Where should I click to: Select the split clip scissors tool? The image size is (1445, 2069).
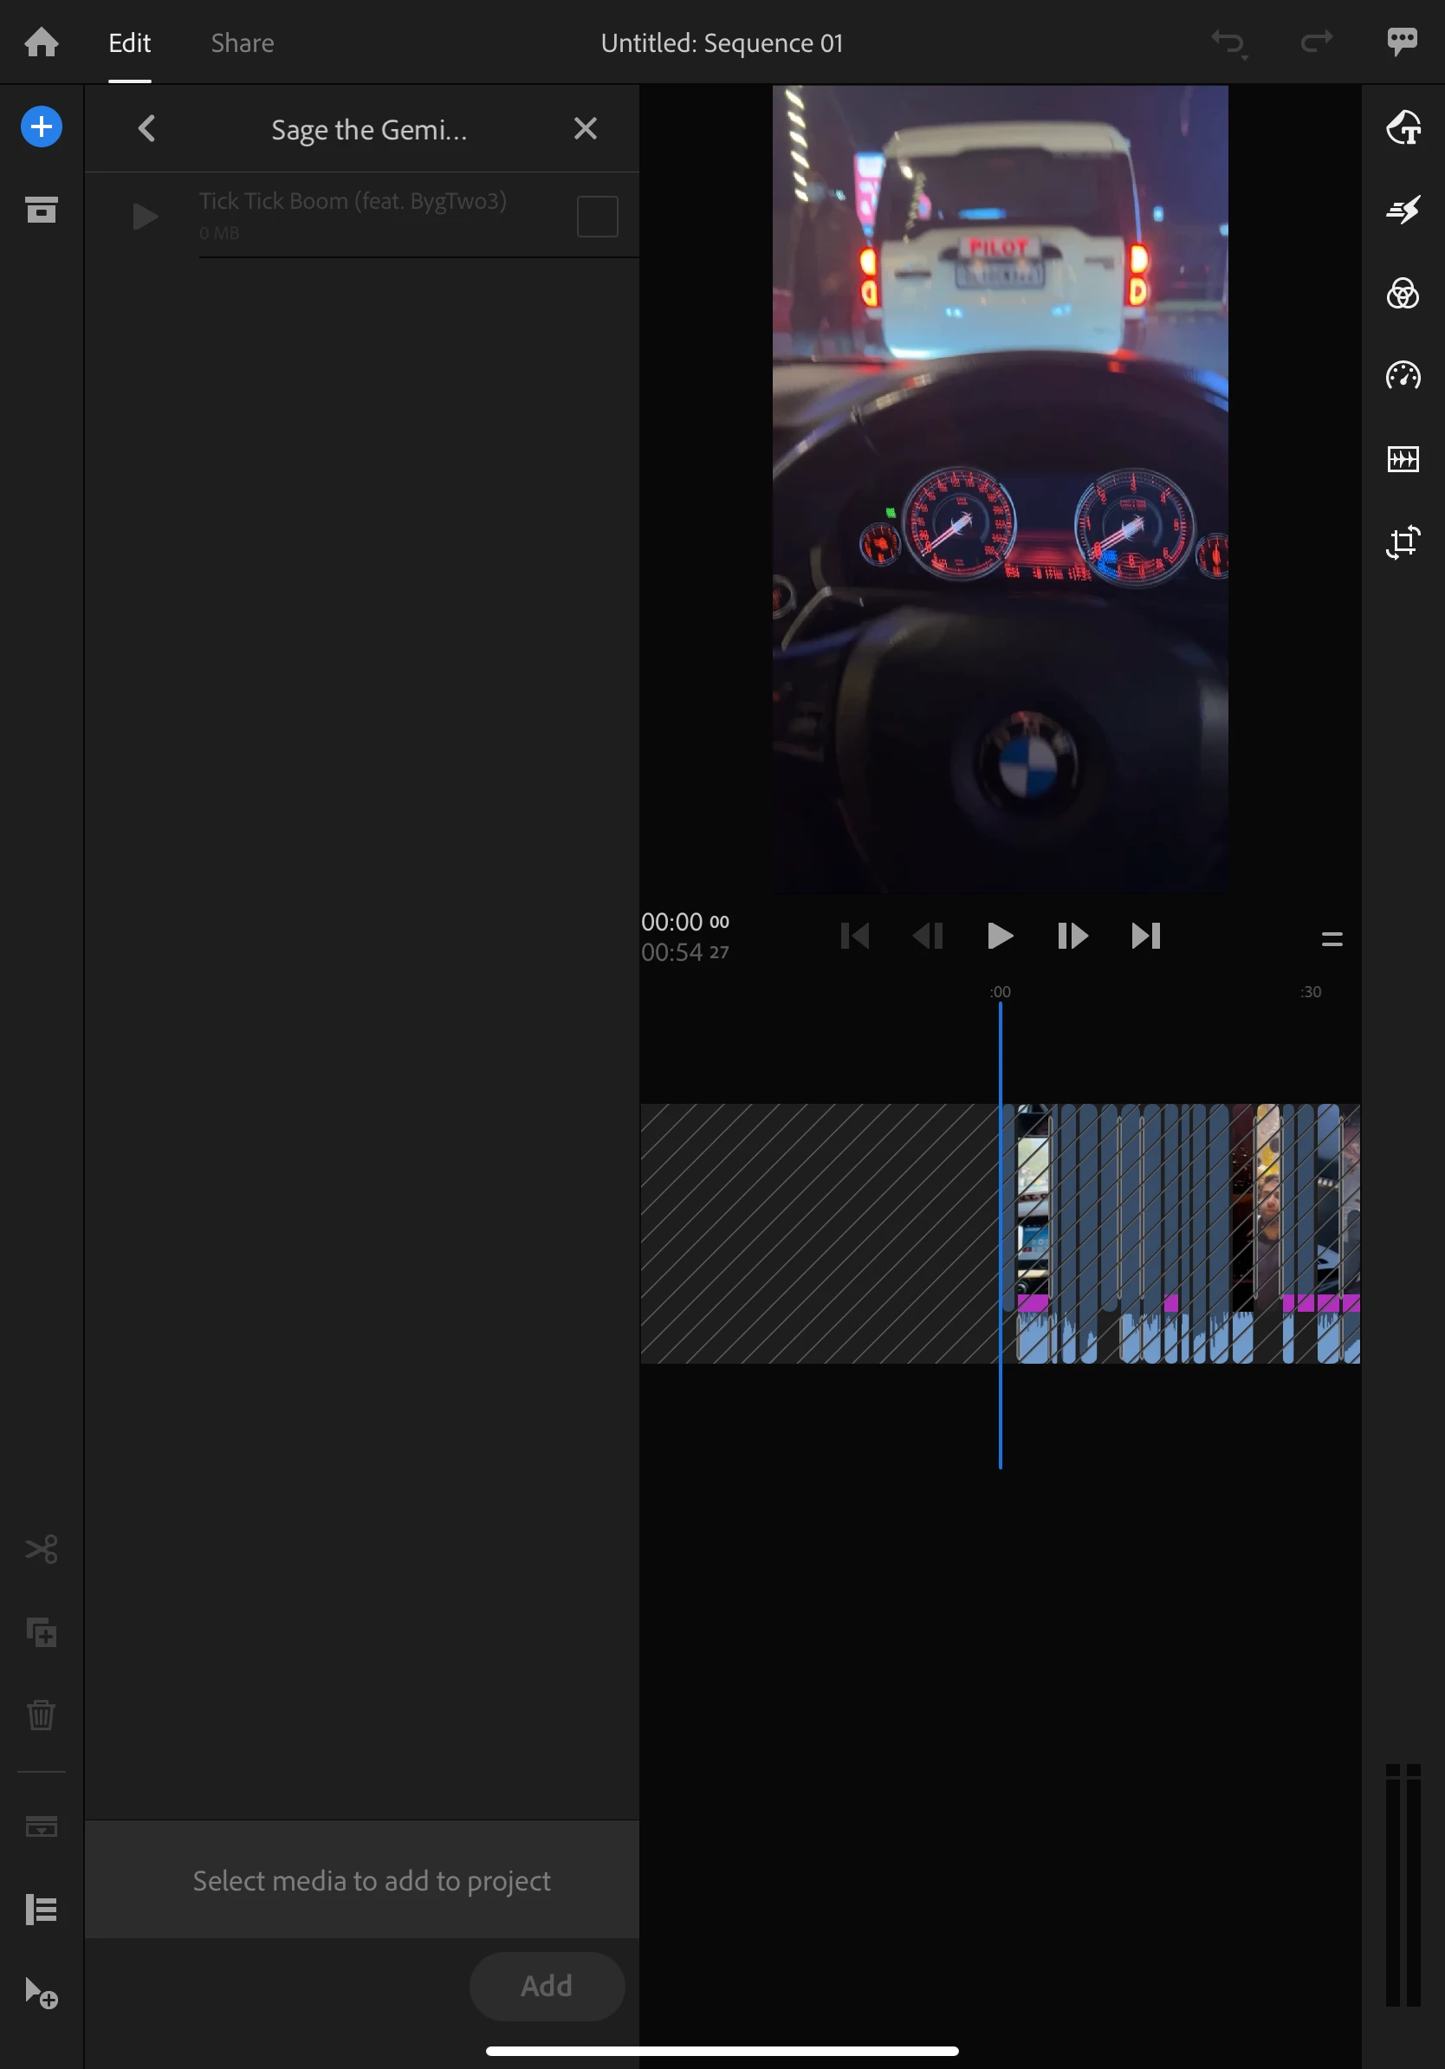(x=42, y=1548)
